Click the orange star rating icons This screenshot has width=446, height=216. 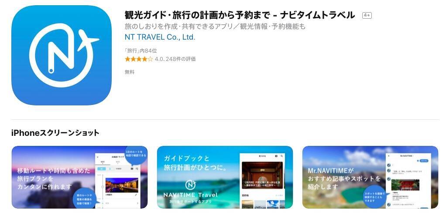click(139, 59)
